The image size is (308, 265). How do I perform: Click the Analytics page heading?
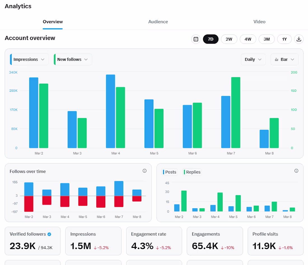click(x=18, y=6)
